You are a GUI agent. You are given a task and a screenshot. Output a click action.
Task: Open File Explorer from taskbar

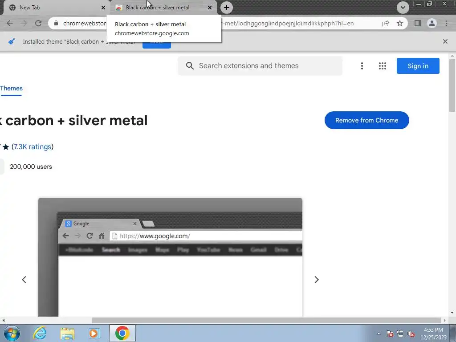click(x=67, y=333)
